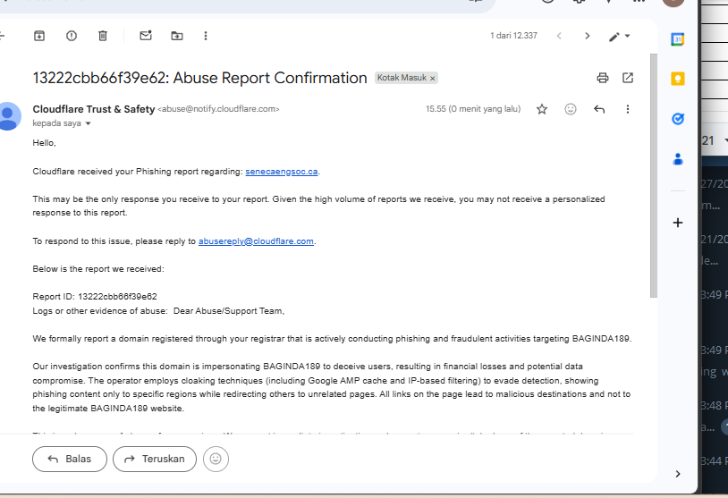
Task: Reply using the arrow icon near the timestamp
Action: click(599, 109)
